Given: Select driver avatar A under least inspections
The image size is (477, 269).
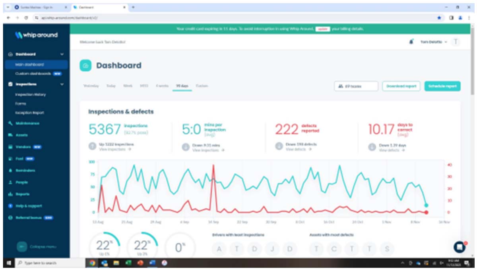Looking at the screenshot, I should click(219, 249).
